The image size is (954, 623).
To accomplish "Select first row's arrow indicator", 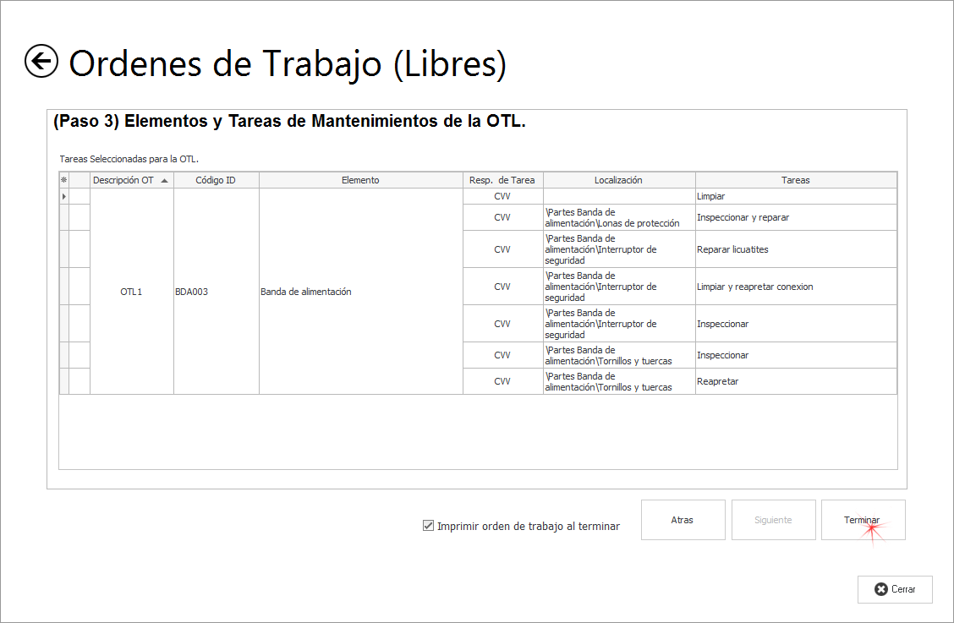I will pyautogui.click(x=63, y=196).
